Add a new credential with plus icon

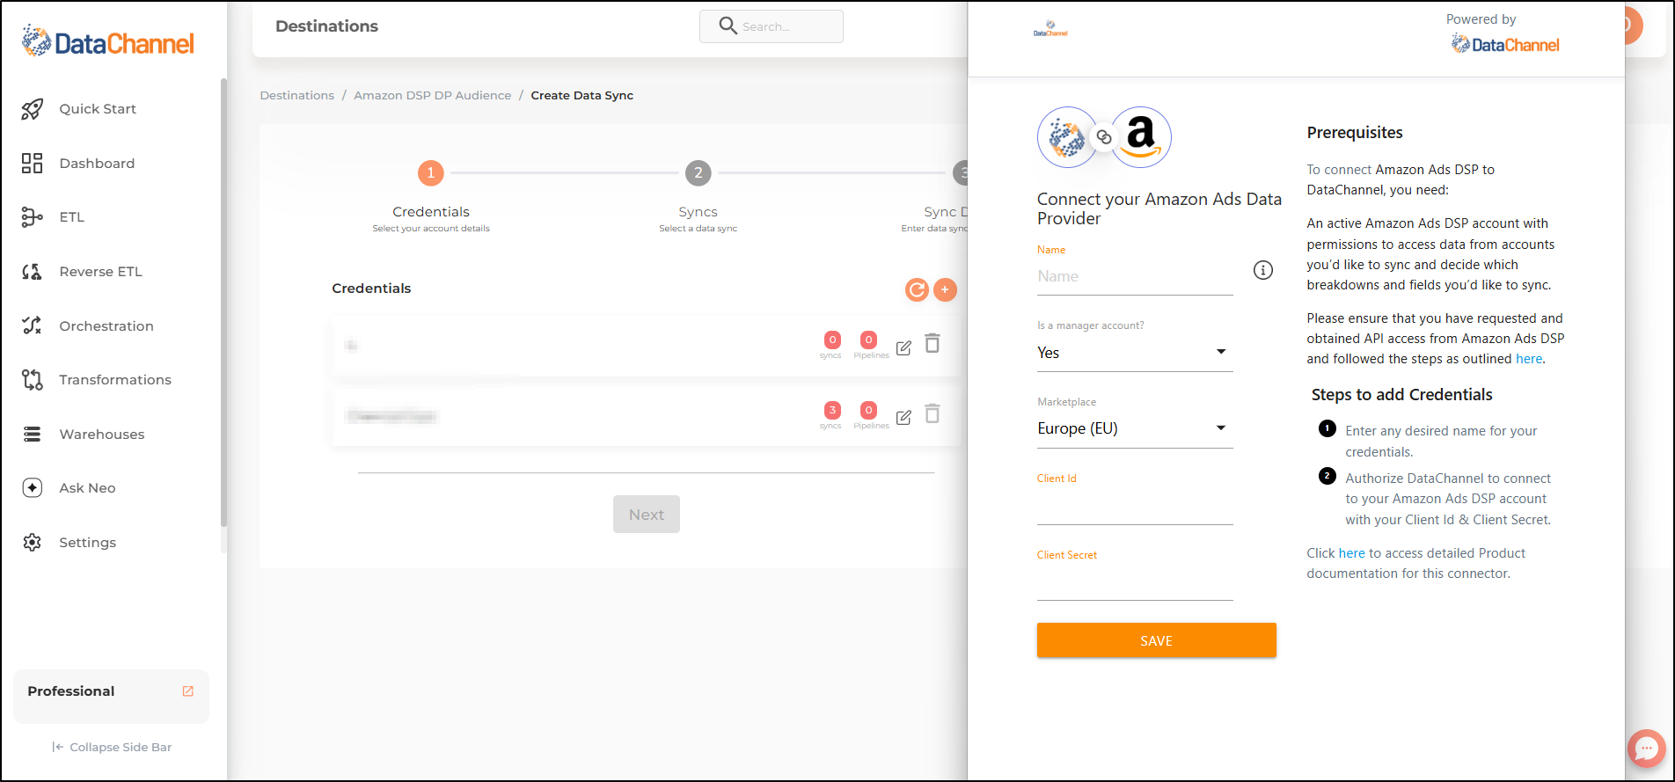pyautogui.click(x=945, y=289)
